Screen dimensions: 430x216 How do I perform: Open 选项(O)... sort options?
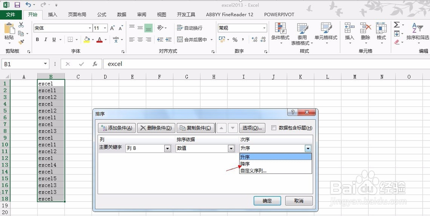(252, 128)
